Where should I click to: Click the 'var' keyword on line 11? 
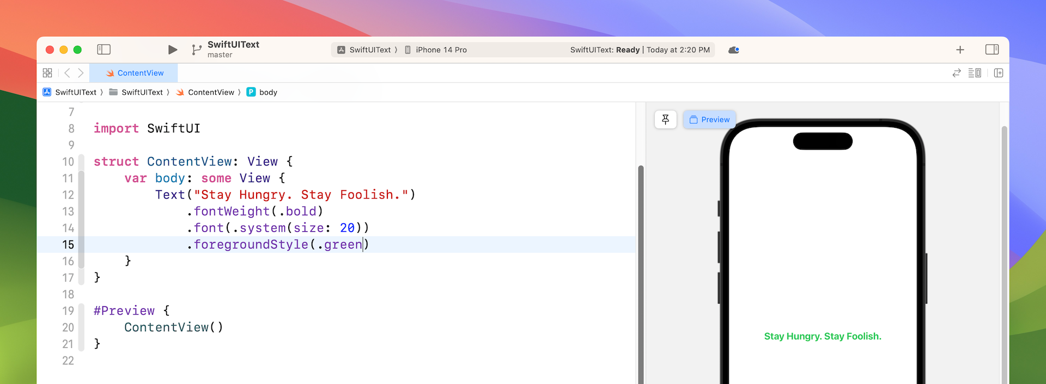136,178
